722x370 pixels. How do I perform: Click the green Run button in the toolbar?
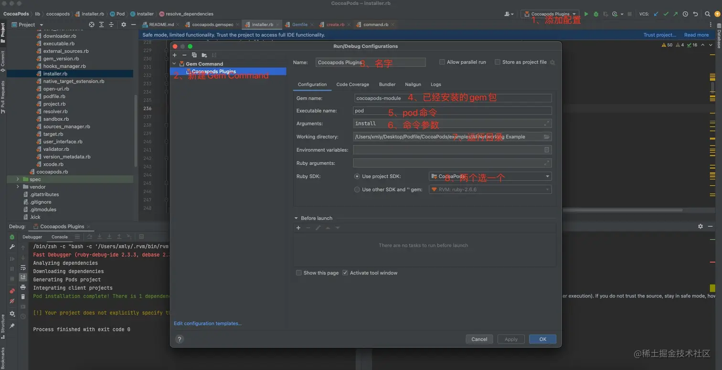[x=586, y=14]
